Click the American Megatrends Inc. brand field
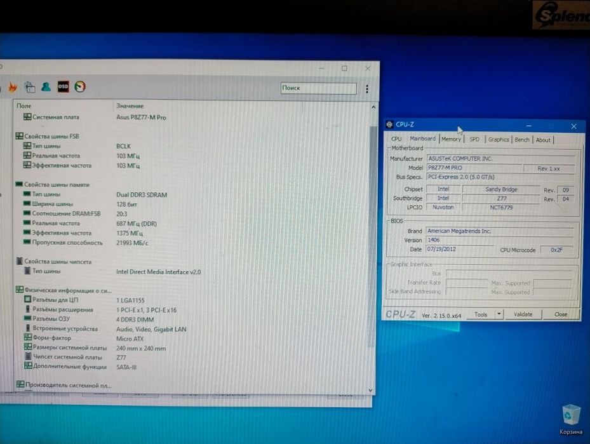 point(499,231)
